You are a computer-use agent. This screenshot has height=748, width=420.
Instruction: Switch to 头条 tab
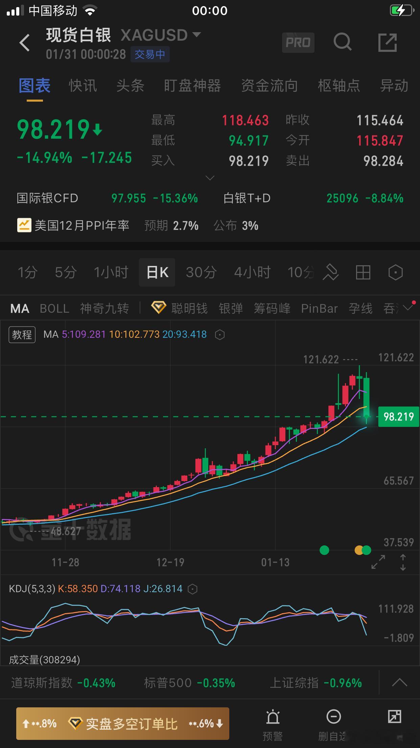pyautogui.click(x=130, y=86)
